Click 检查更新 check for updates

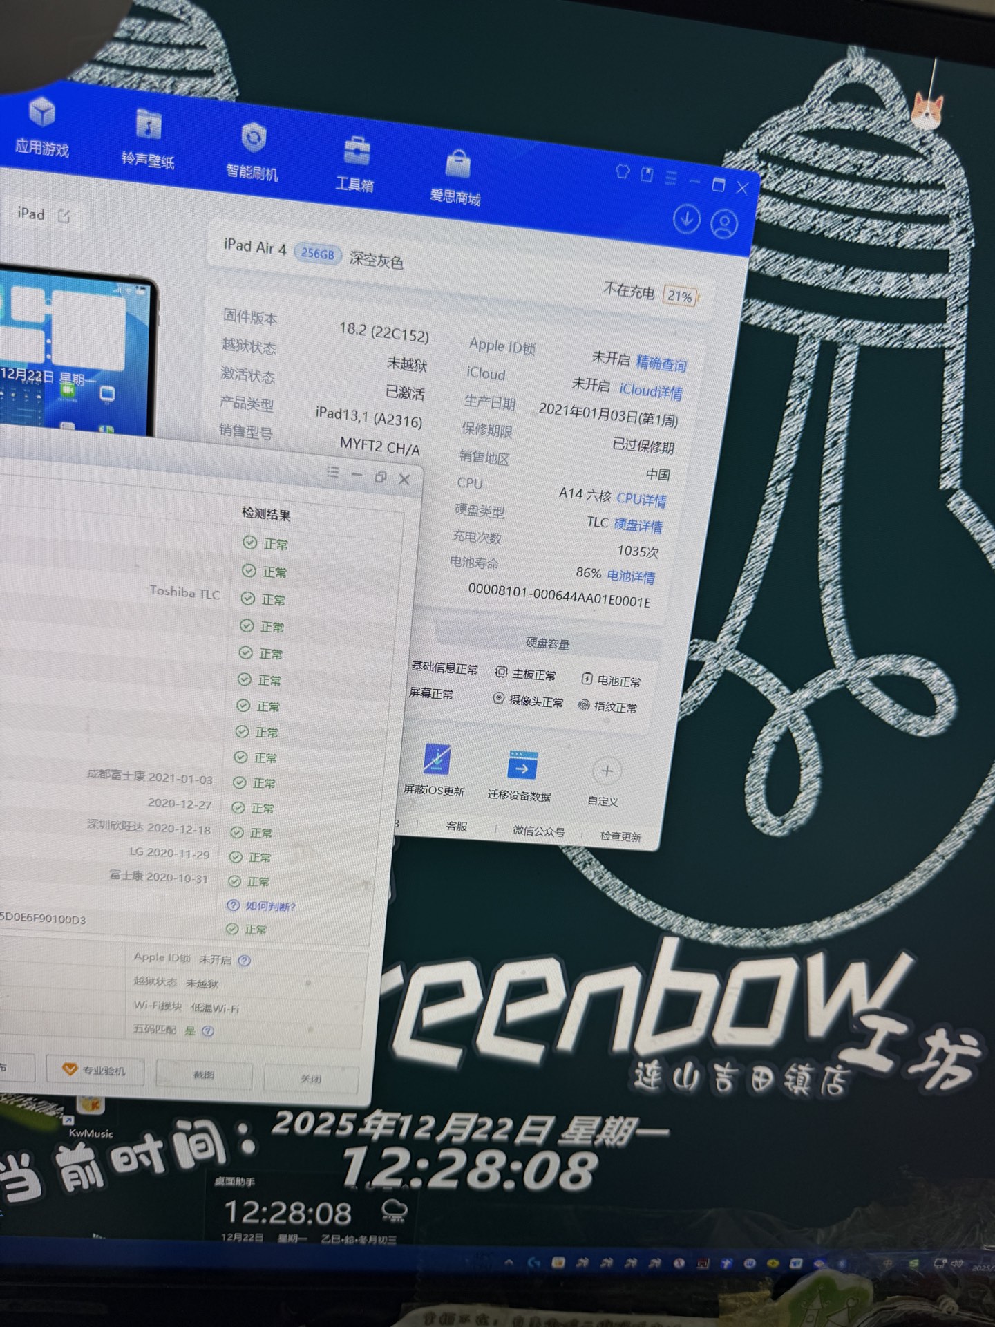pos(620,836)
